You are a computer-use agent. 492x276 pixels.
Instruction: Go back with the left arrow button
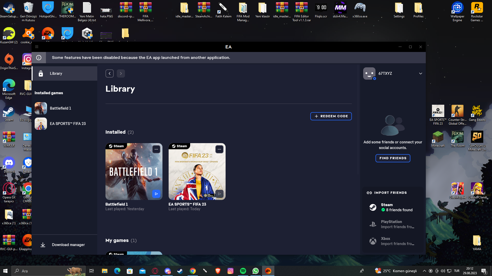click(110, 73)
